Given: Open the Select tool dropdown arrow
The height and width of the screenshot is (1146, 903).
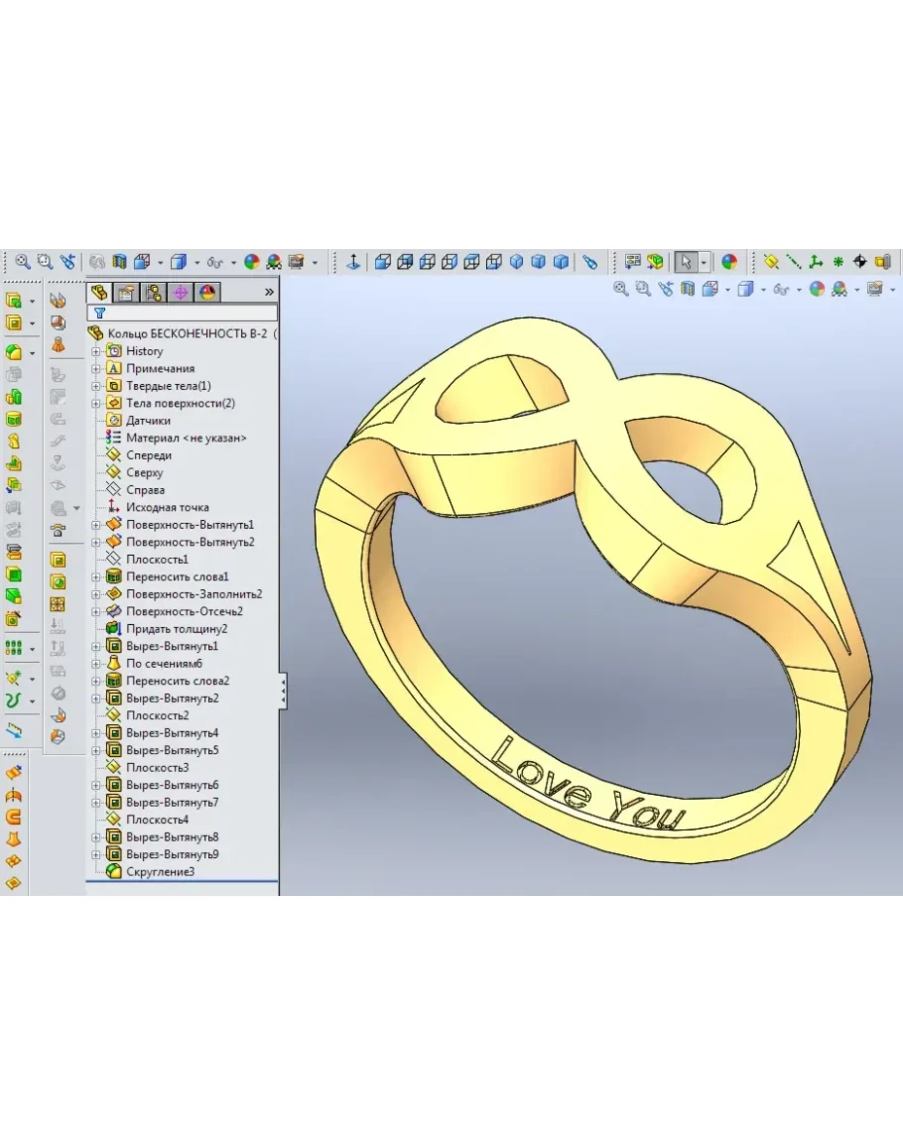Looking at the screenshot, I should click(704, 262).
